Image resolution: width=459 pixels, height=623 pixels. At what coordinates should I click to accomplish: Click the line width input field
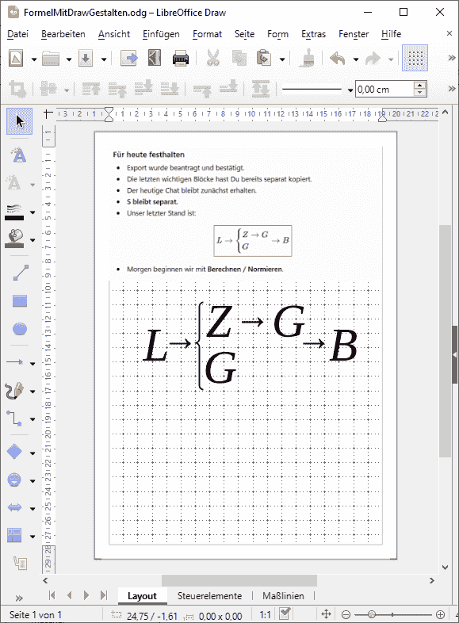click(384, 90)
